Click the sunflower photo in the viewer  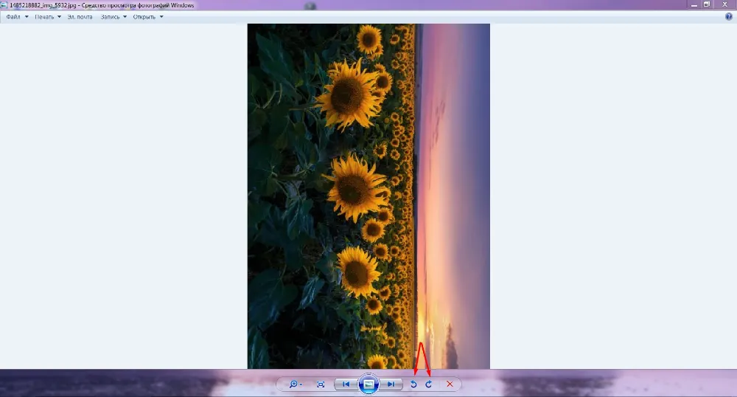368,196
